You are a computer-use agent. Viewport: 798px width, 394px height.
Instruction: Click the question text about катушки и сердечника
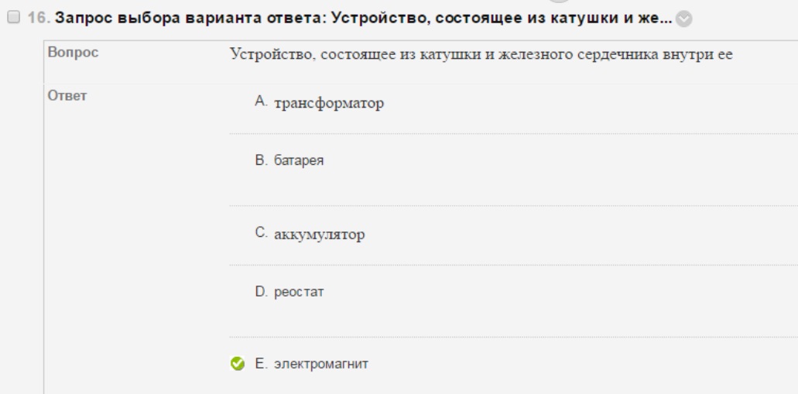point(481,54)
